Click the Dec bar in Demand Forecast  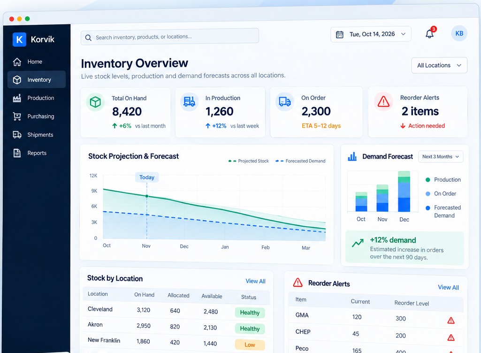tap(404, 191)
